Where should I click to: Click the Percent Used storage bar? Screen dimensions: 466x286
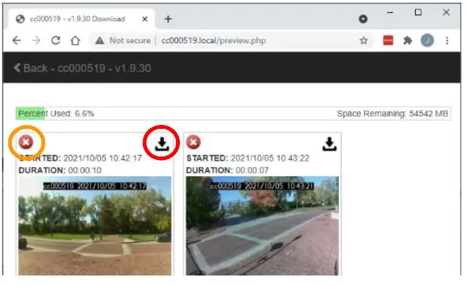click(x=233, y=114)
